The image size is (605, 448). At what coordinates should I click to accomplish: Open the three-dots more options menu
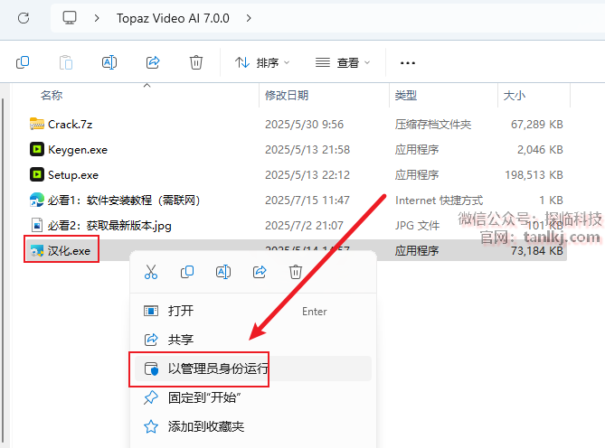click(407, 62)
